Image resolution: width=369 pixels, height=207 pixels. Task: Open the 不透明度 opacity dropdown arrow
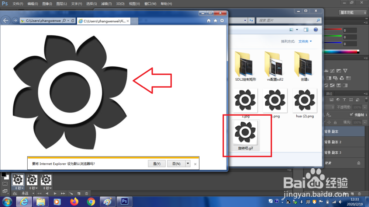[365, 107]
